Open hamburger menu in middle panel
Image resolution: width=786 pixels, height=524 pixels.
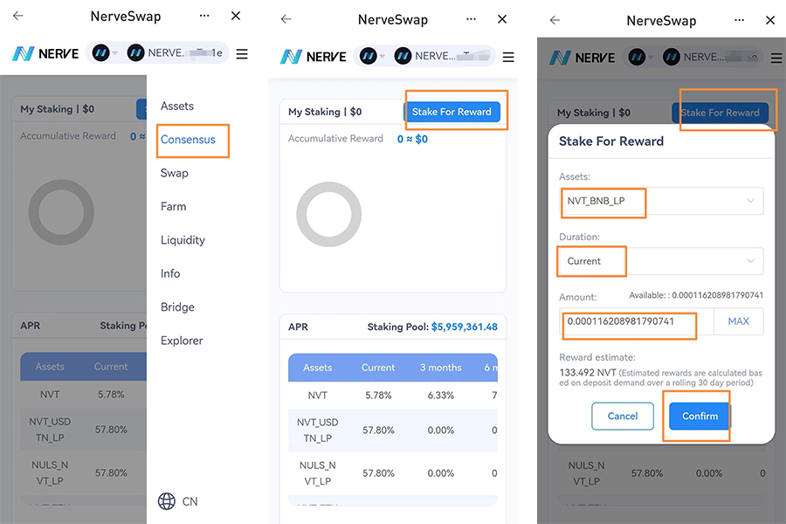[x=508, y=57]
